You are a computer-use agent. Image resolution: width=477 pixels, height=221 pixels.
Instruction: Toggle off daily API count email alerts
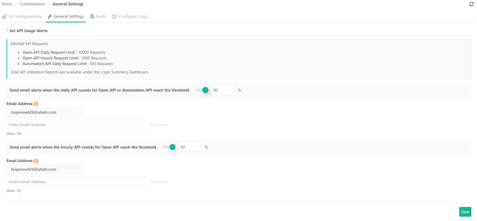(202, 90)
